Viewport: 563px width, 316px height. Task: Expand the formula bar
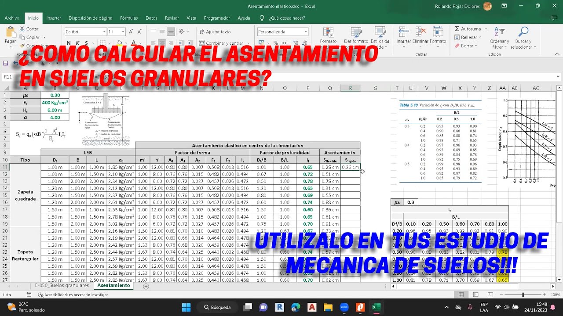pos(559,77)
